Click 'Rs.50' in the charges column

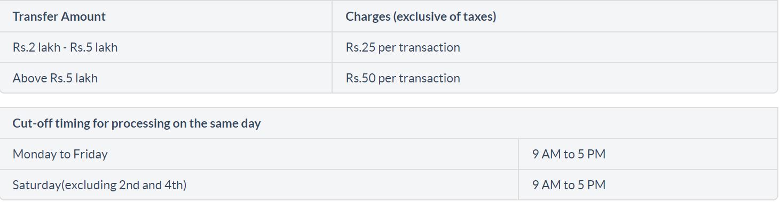tap(361, 78)
